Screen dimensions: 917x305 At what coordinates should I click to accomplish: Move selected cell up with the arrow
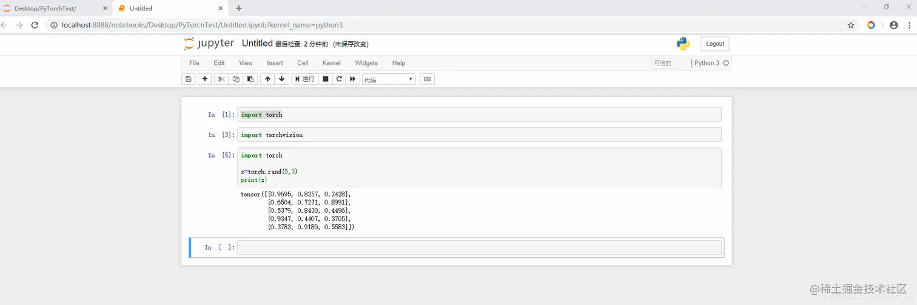[267, 79]
